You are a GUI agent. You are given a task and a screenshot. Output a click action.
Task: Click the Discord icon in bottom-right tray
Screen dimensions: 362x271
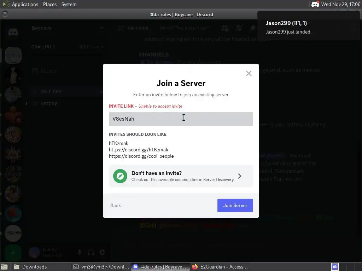pos(335,267)
